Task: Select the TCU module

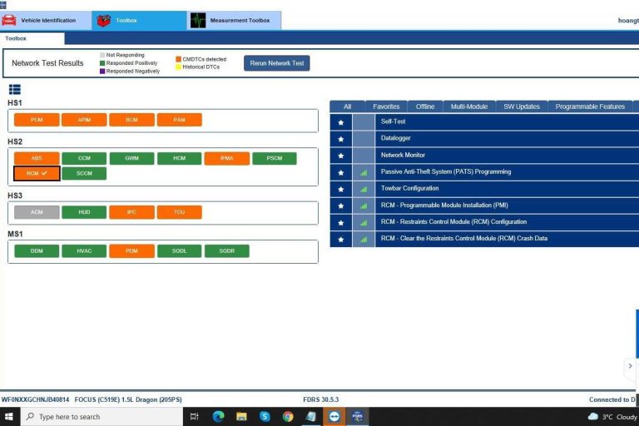Action: coord(180,212)
